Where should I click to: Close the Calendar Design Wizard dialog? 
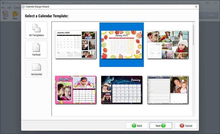tap(196, 6)
